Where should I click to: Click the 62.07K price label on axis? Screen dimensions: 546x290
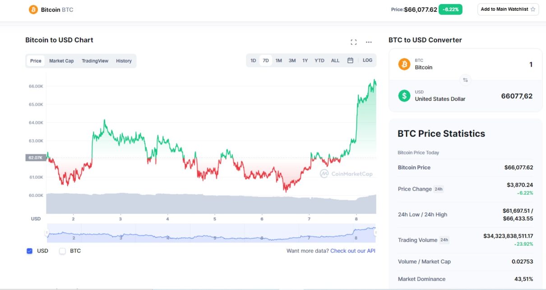tap(36, 158)
